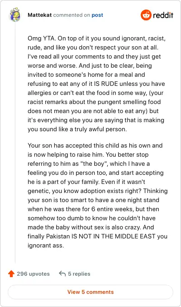Upvote using the orange arrow icon

11,273
